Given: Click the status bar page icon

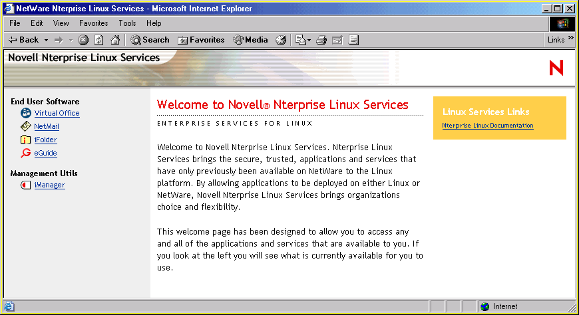Looking at the screenshot, I should coord(9,306).
